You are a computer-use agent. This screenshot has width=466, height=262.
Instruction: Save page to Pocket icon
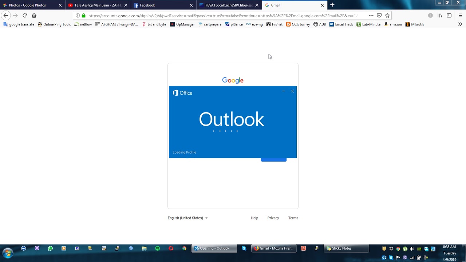coord(379,16)
